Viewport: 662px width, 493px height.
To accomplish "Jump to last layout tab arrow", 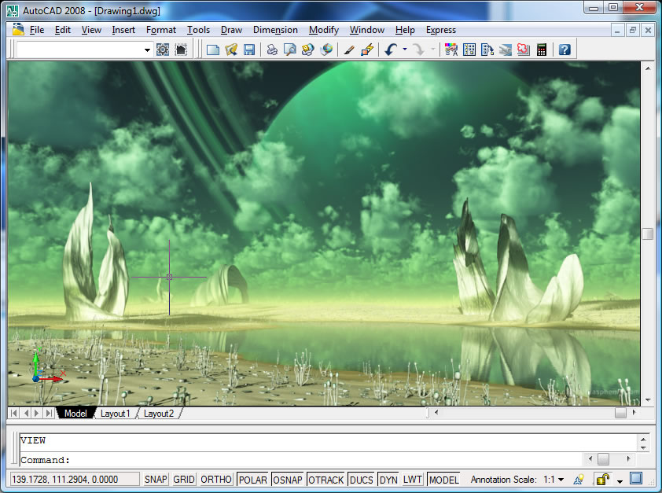I will 49,413.
